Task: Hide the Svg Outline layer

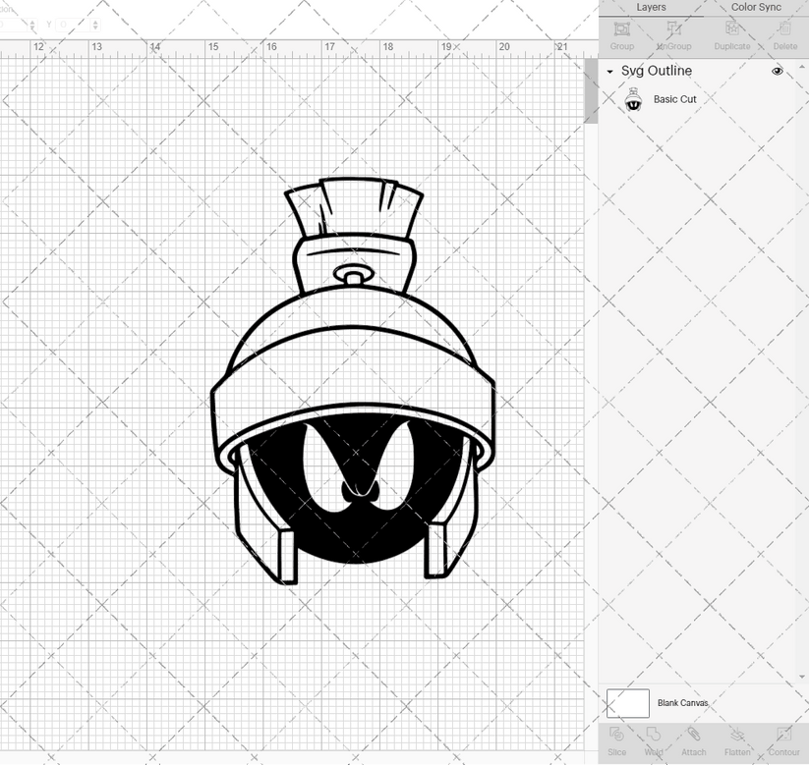Action: [777, 71]
